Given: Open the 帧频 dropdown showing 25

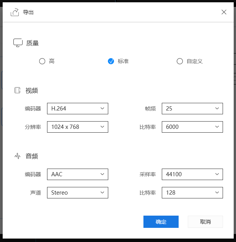Looking at the screenshot, I should (x=192, y=109).
